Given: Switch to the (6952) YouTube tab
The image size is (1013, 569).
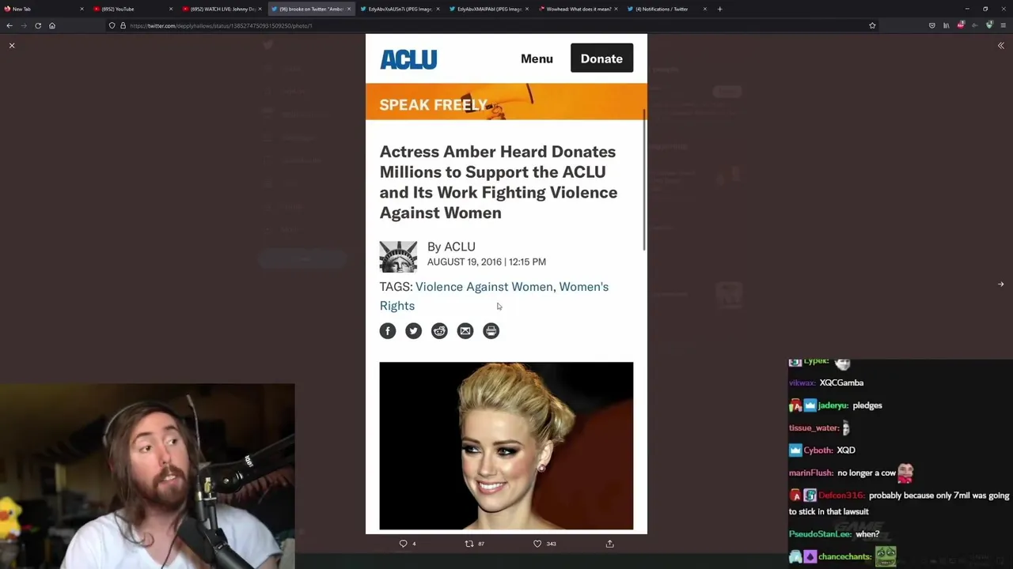Looking at the screenshot, I should click(131, 9).
